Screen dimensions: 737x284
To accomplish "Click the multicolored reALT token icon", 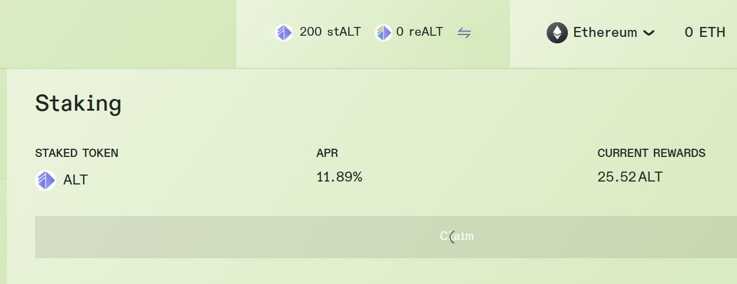I will click(383, 32).
